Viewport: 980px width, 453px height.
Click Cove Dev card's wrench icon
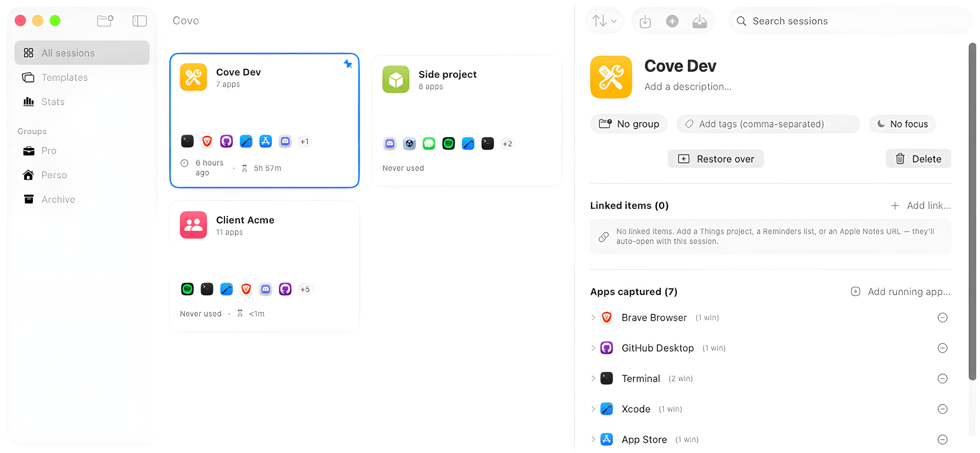coord(193,77)
